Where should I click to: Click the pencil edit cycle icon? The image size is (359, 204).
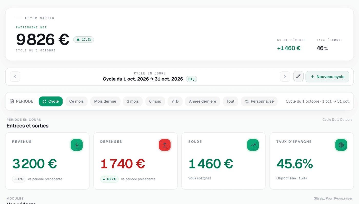[298, 76]
